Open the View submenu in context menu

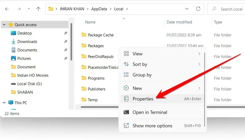coord(163,54)
